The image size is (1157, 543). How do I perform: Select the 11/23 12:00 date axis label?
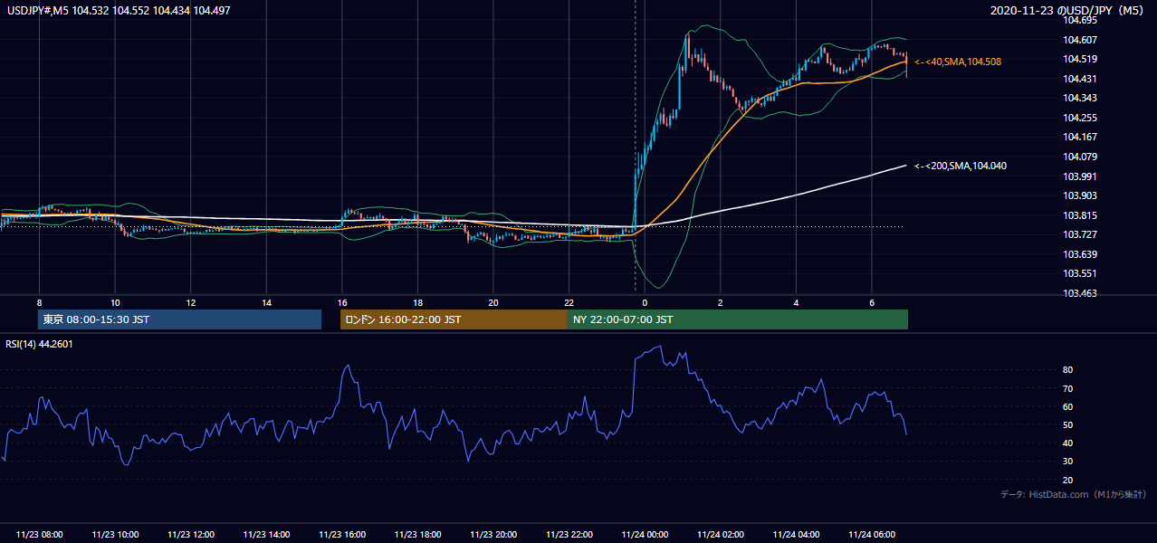pos(191,535)
